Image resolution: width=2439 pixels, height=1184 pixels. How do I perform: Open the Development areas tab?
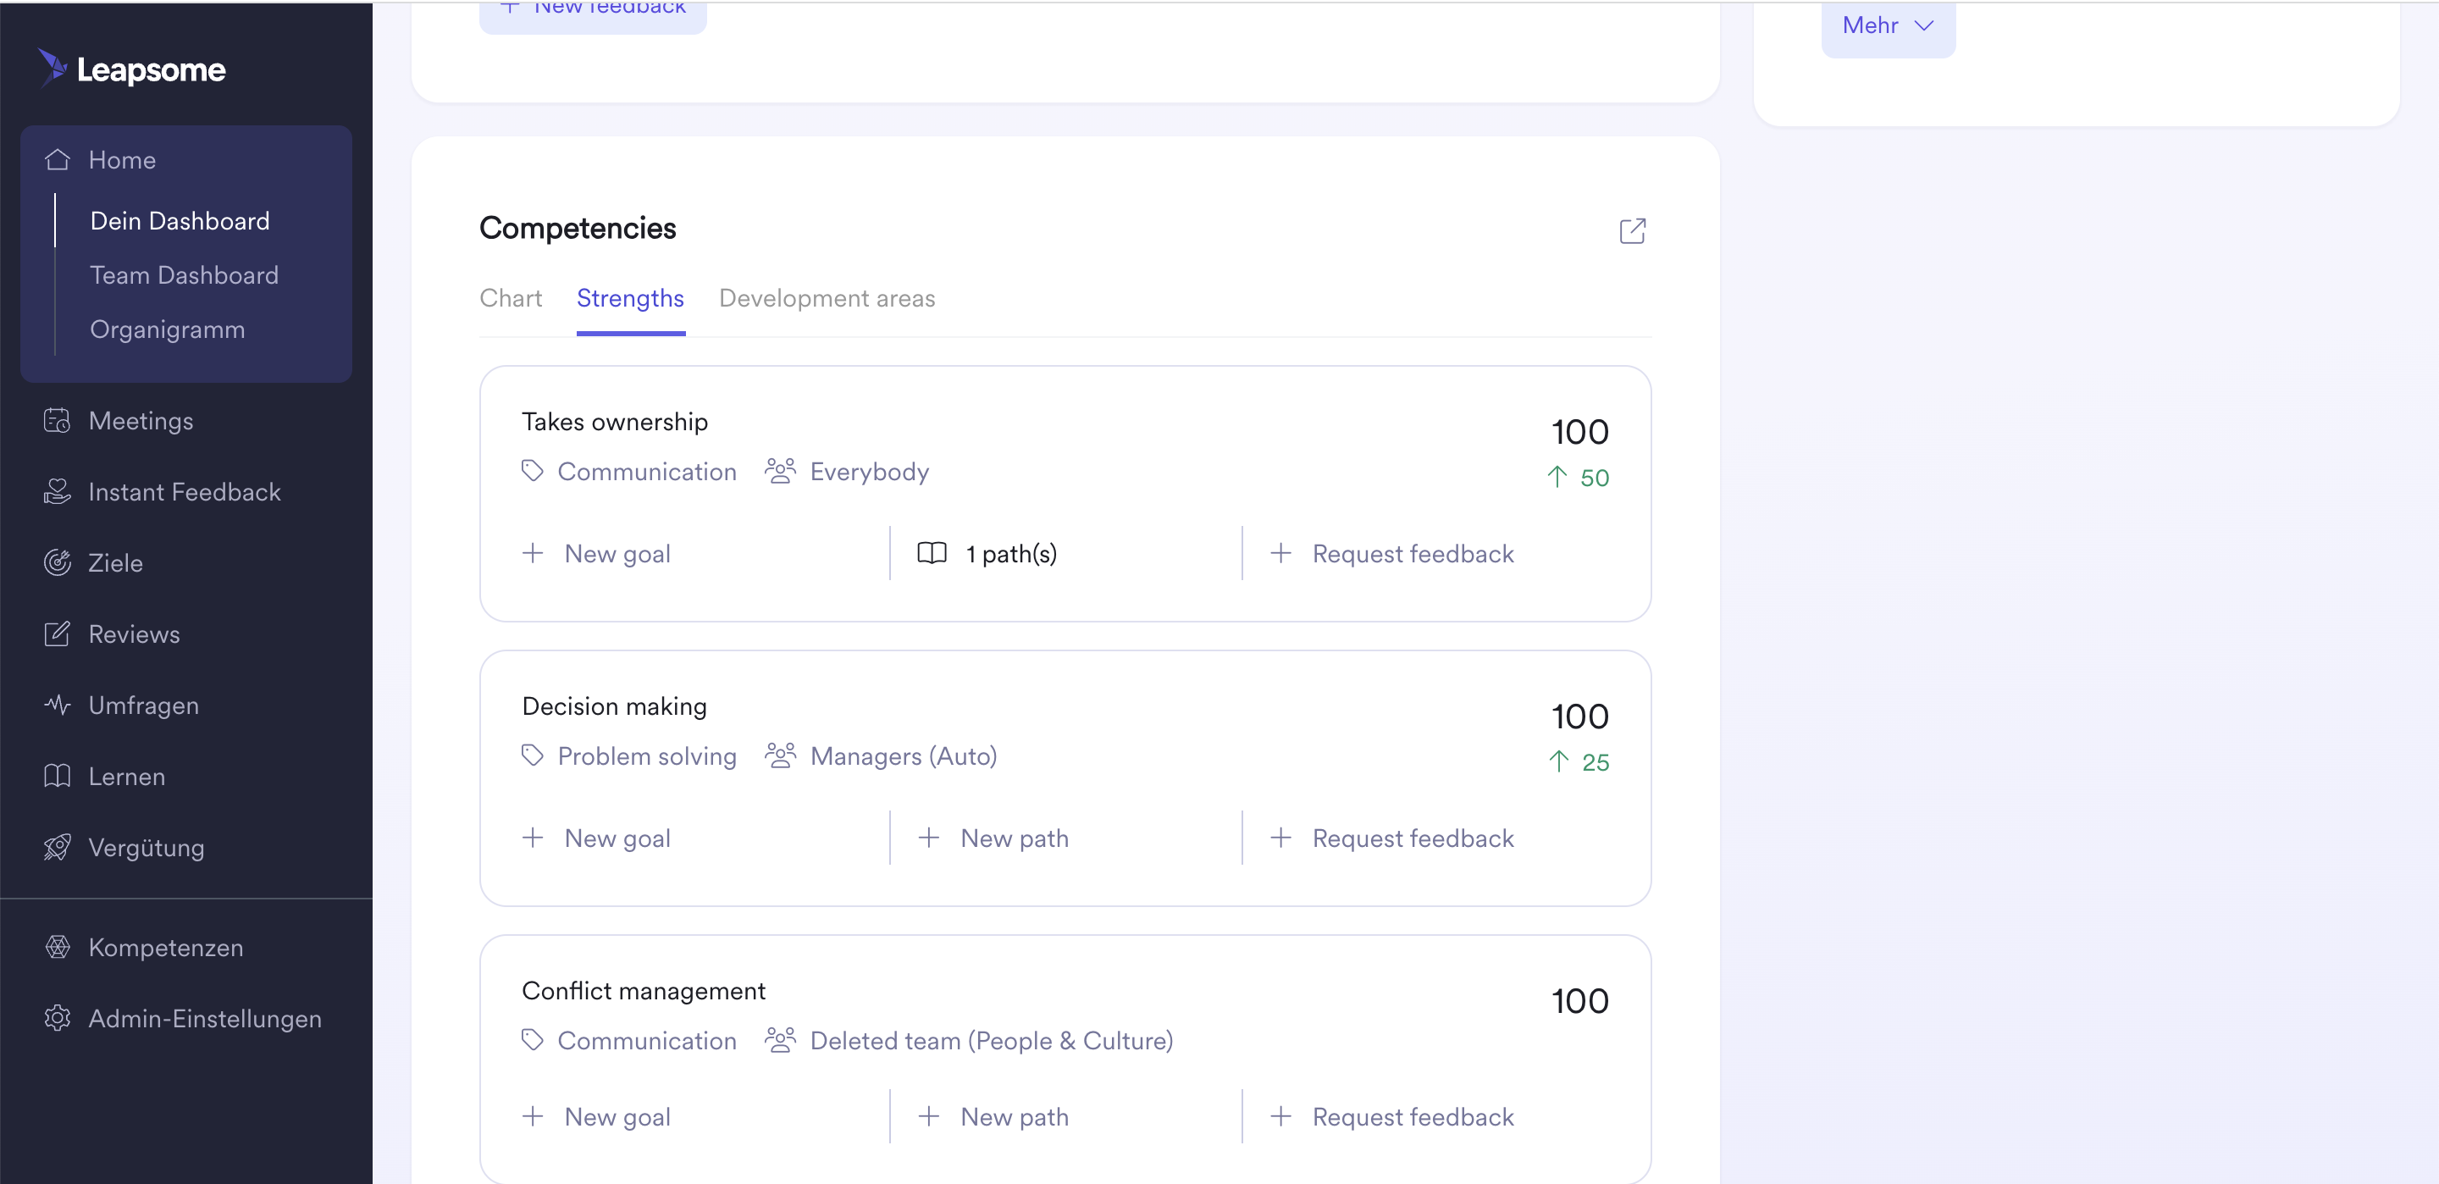pos(827,297)
